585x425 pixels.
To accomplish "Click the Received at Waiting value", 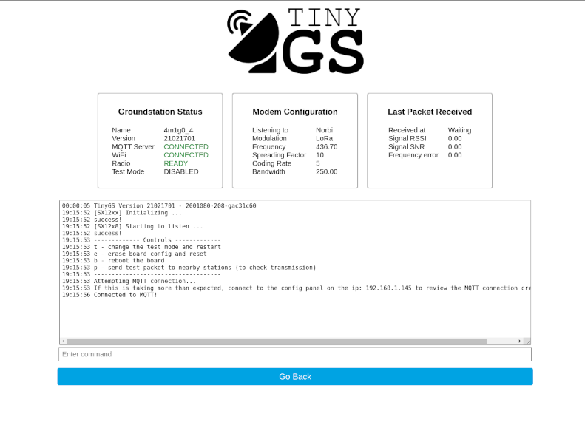I will click(459, 130).
